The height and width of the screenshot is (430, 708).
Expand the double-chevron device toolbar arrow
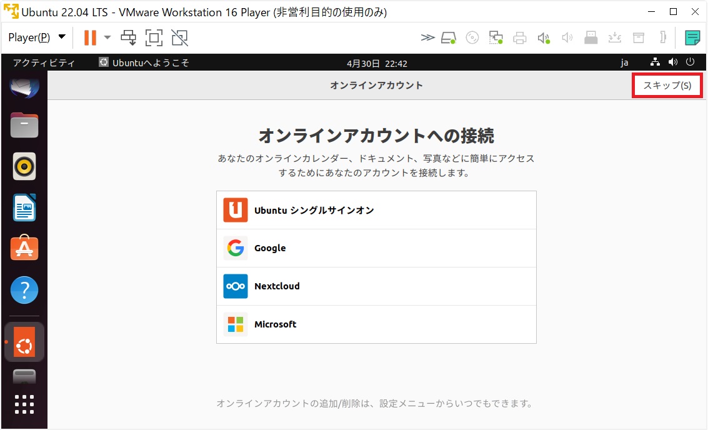(427, 37)
